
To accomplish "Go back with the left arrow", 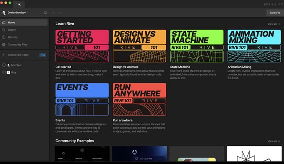I will (x=53, y=13).
